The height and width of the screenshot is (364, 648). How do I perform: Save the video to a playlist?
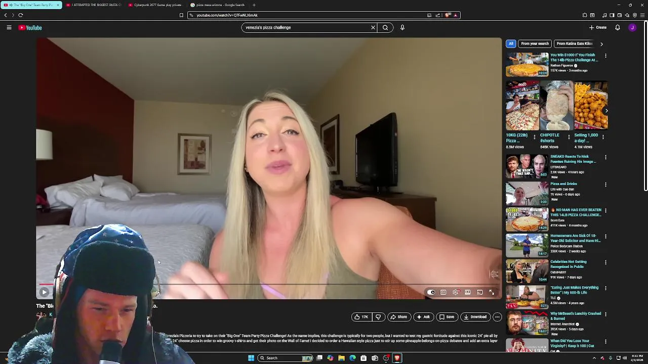pyautogui.click(x=447, y=317)
